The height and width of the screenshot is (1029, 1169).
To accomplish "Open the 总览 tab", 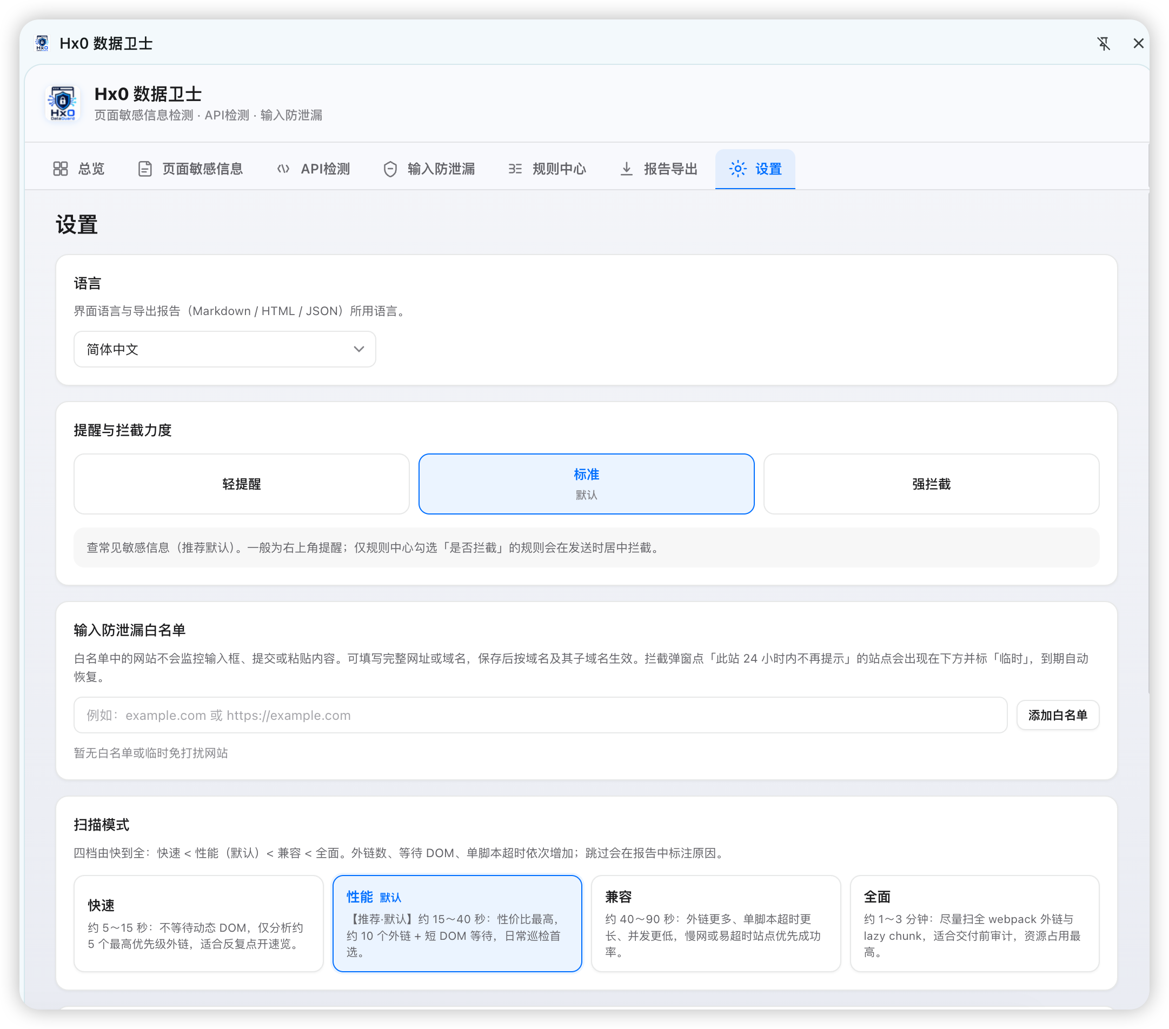I will (x=79, y=169).
